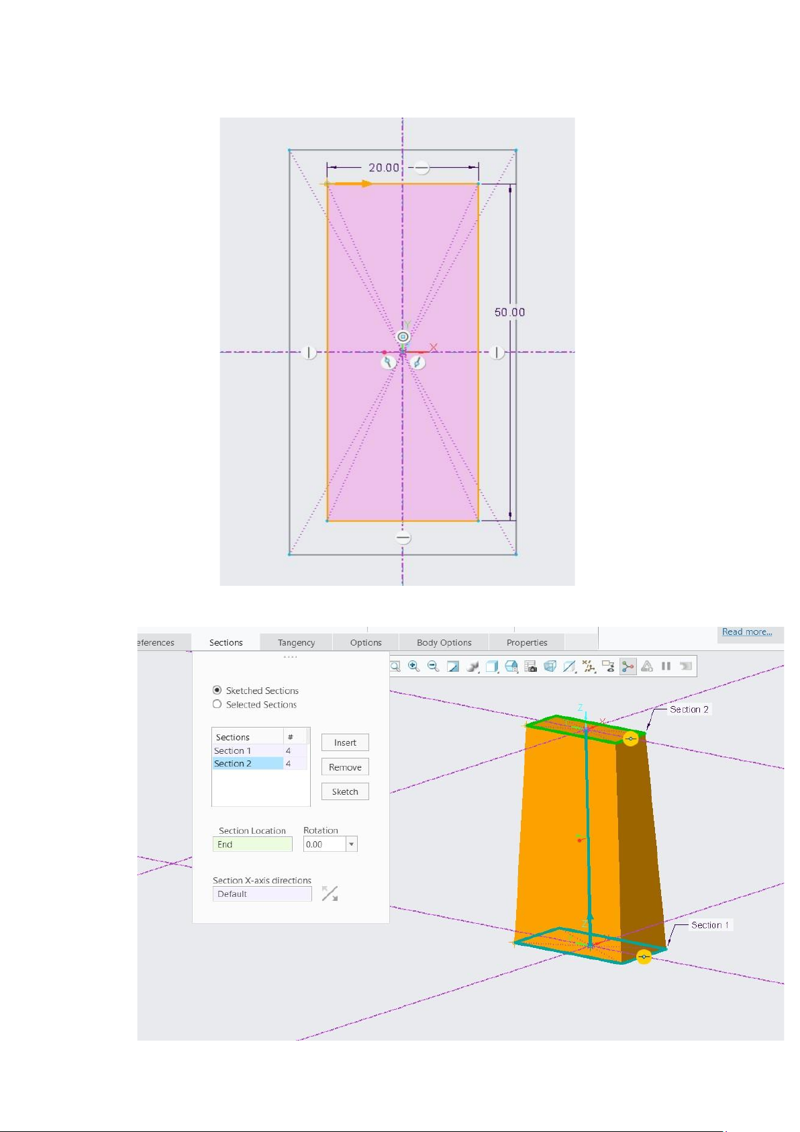The image size is (800, 1132).
Task: Click the 50.00 height dimension
Action: tap(509, 312)
